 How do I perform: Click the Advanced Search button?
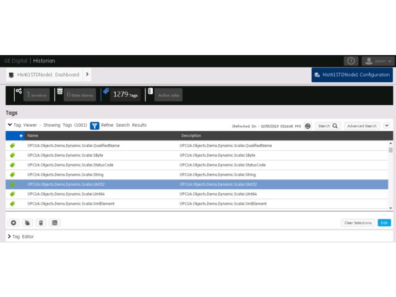point(362,126)
